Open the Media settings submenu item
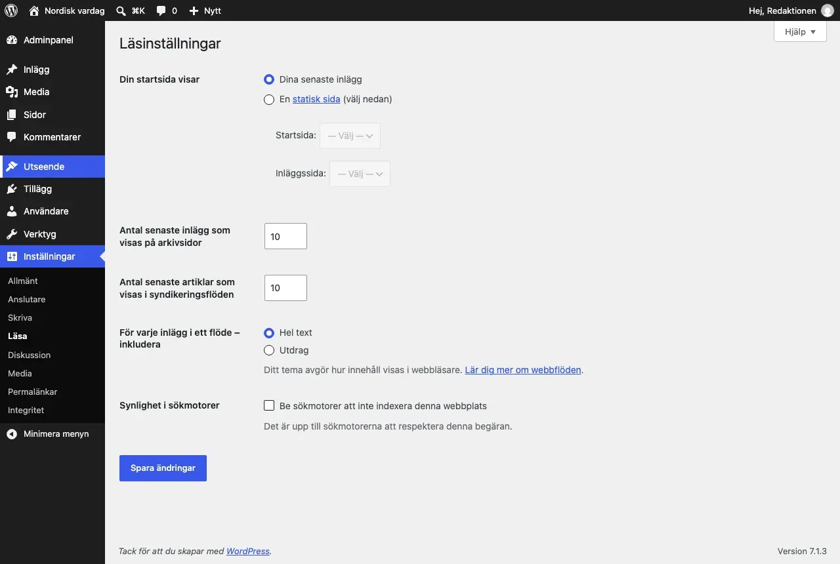The image size is (840, 564). coord(20,373)
